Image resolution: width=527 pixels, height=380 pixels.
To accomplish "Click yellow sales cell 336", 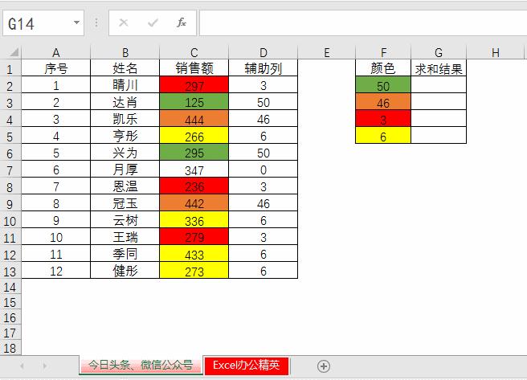I will (x=194, y=220).
